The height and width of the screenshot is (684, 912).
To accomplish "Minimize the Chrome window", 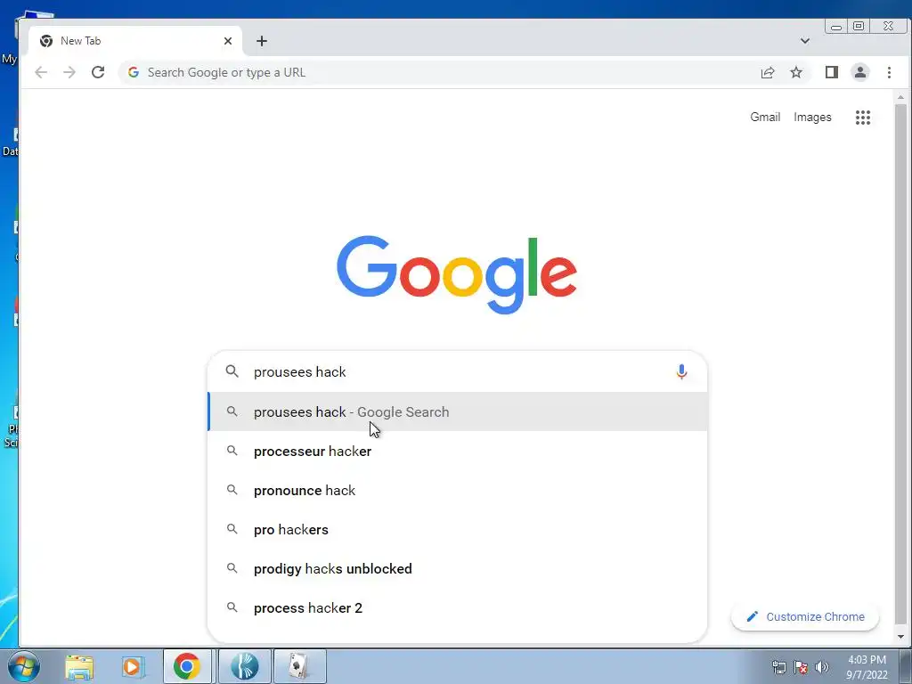I will [x=836, y=26].
